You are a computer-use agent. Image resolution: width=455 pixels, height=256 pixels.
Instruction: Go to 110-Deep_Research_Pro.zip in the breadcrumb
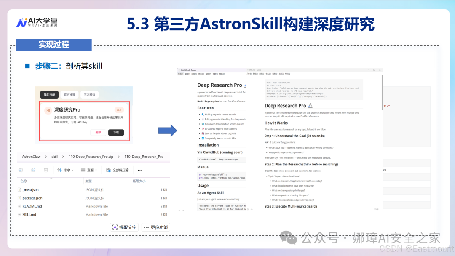91,157
